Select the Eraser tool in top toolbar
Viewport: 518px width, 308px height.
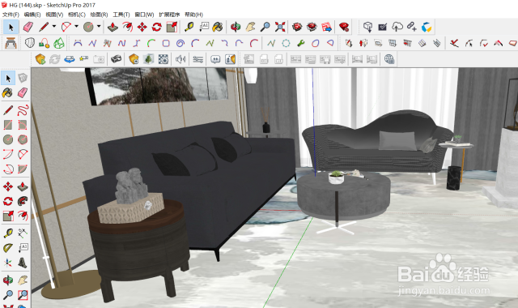(28, 27)
